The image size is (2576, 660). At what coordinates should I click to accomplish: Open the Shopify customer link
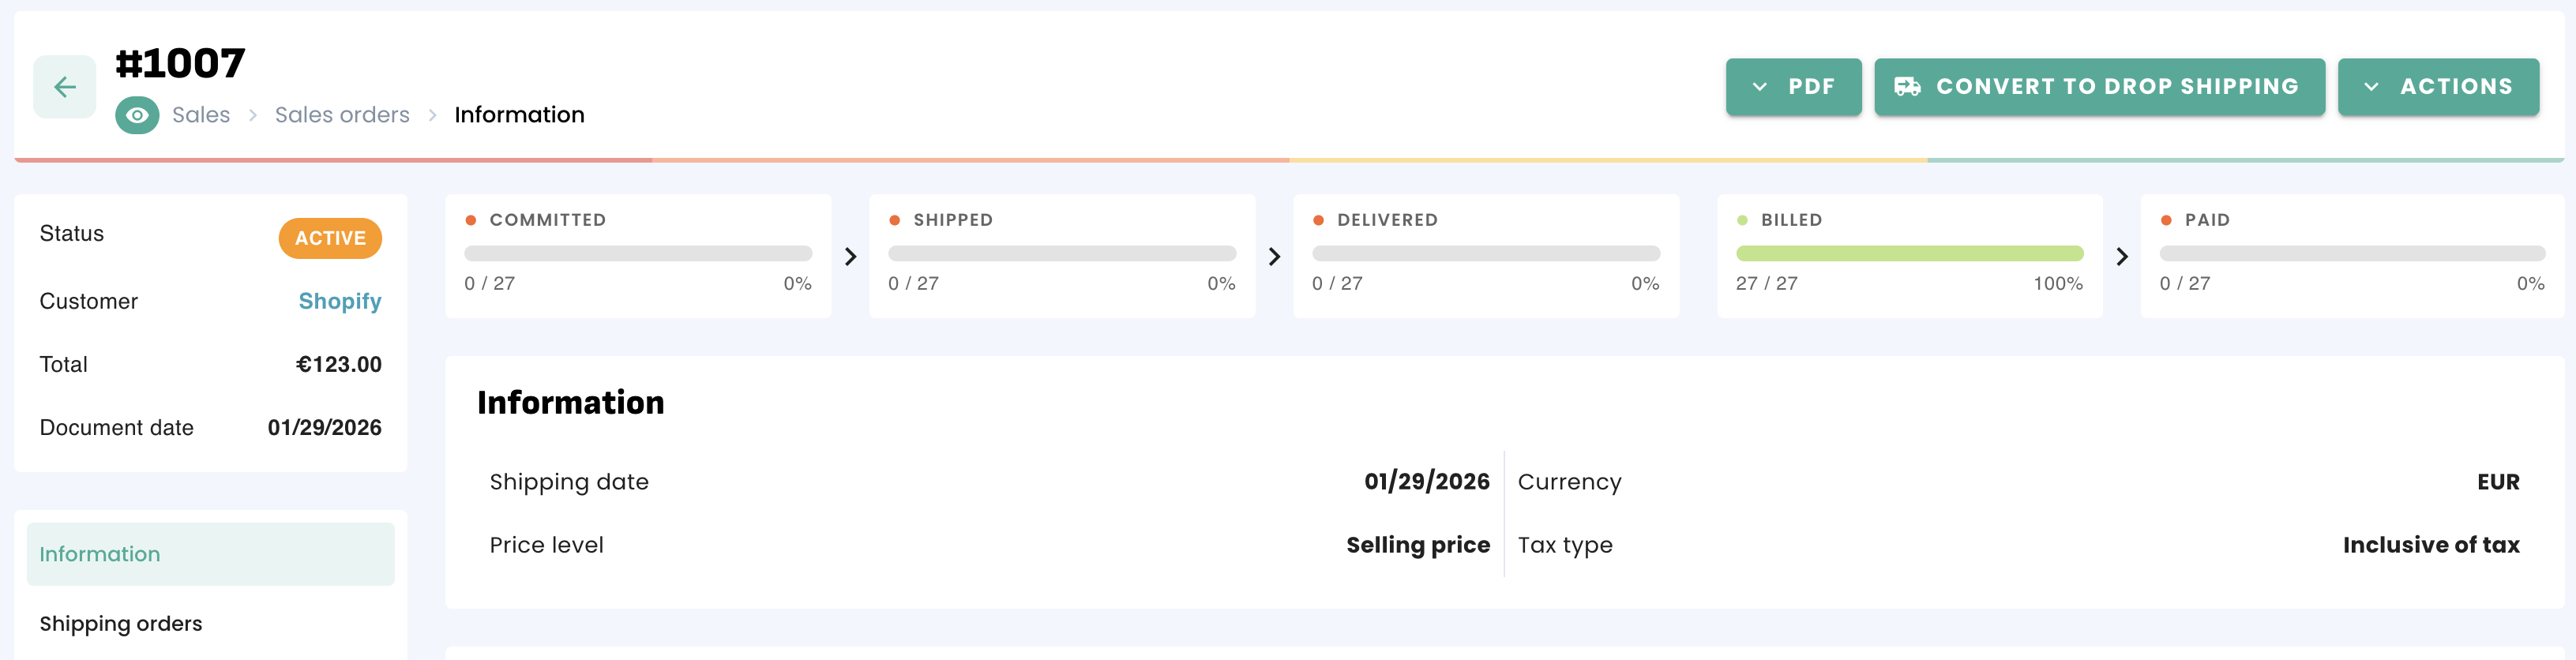click(x=340, y=301)
